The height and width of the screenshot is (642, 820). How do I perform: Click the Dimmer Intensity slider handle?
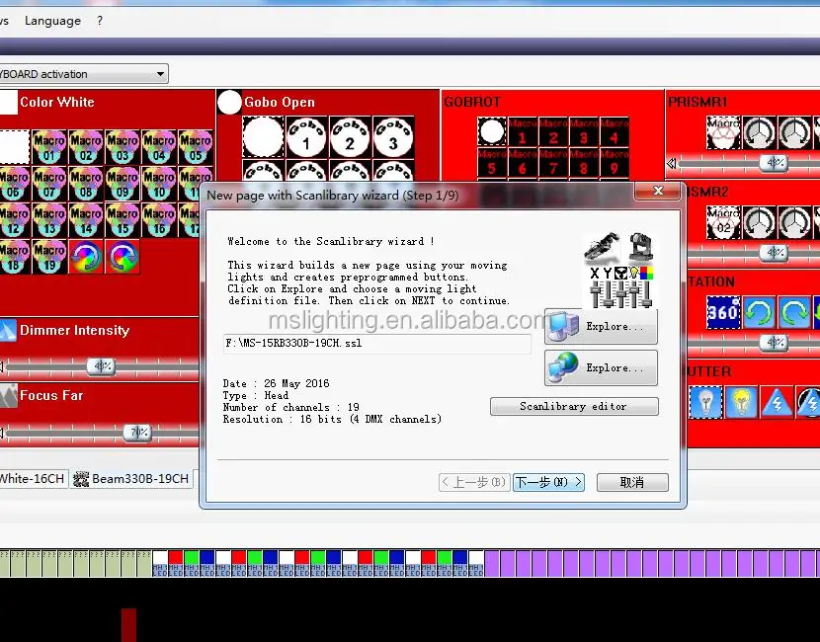pyautogui.click(x=101, y=366)
